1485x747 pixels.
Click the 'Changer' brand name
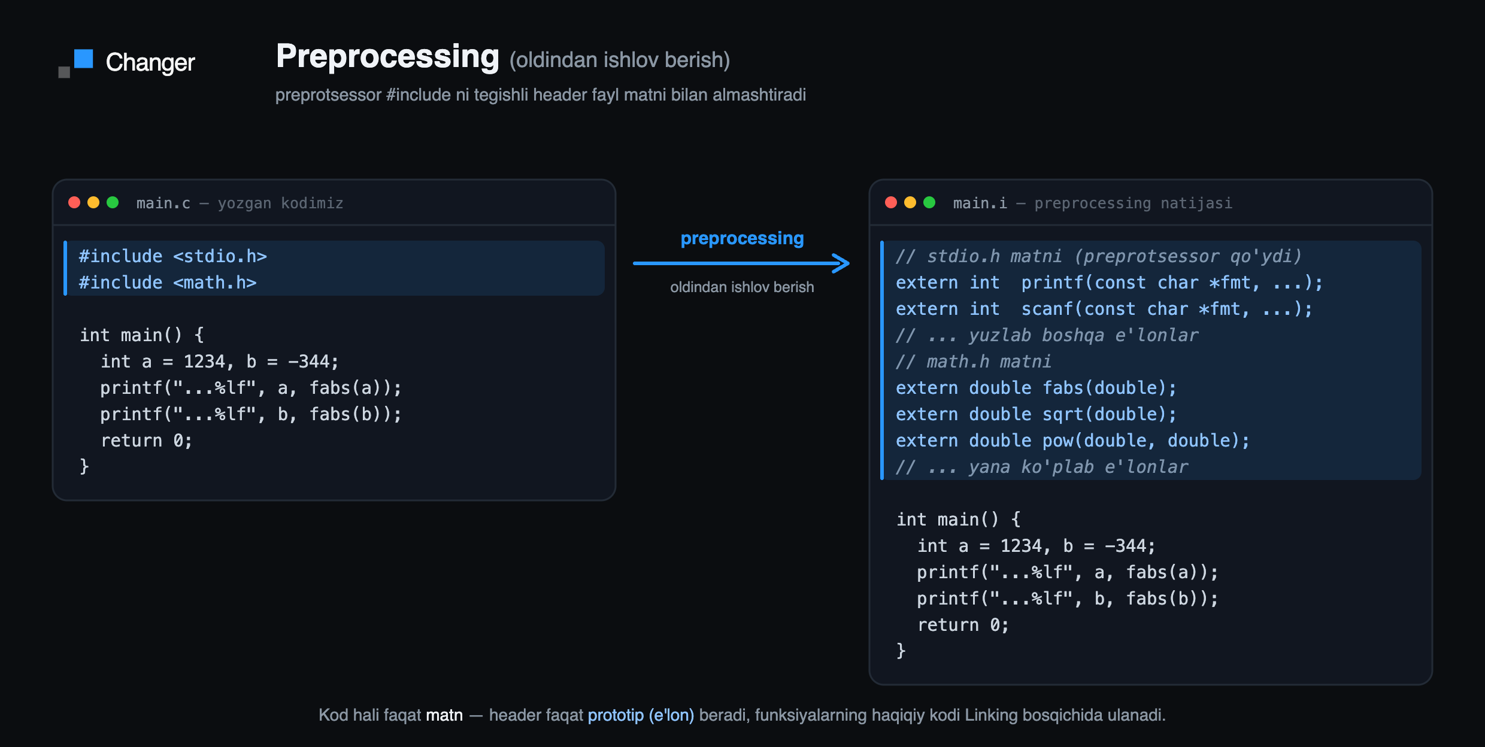click(x=150, y=62)
